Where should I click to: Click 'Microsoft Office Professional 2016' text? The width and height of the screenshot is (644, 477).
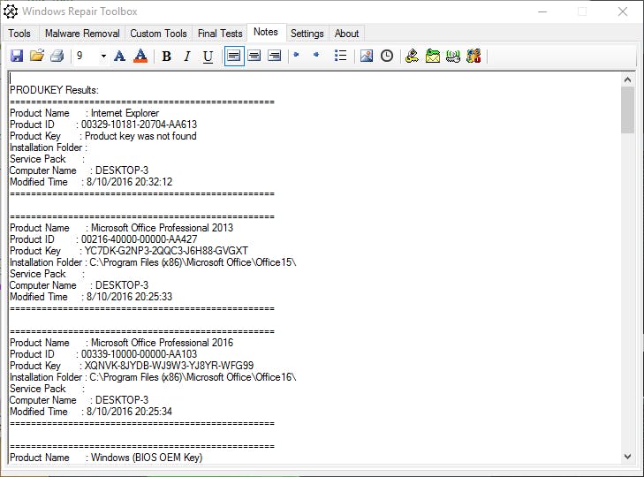(x=162, y=343)
